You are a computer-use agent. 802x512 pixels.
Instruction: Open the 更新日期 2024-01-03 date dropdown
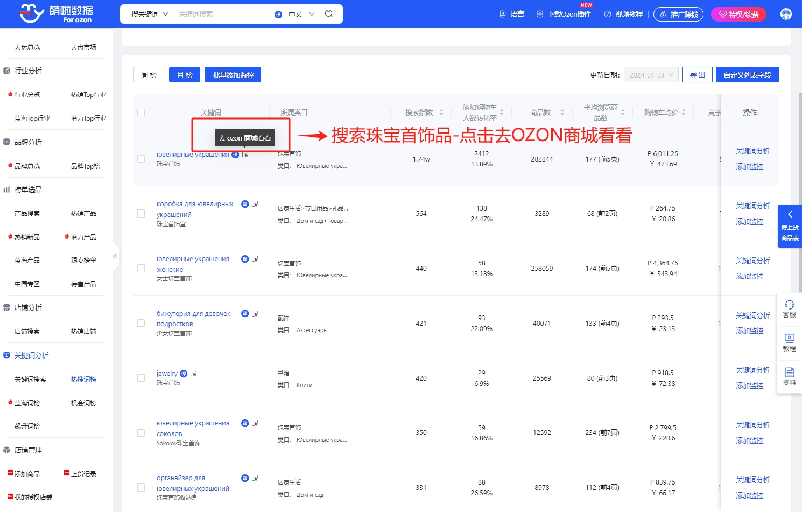click(651, 75)
